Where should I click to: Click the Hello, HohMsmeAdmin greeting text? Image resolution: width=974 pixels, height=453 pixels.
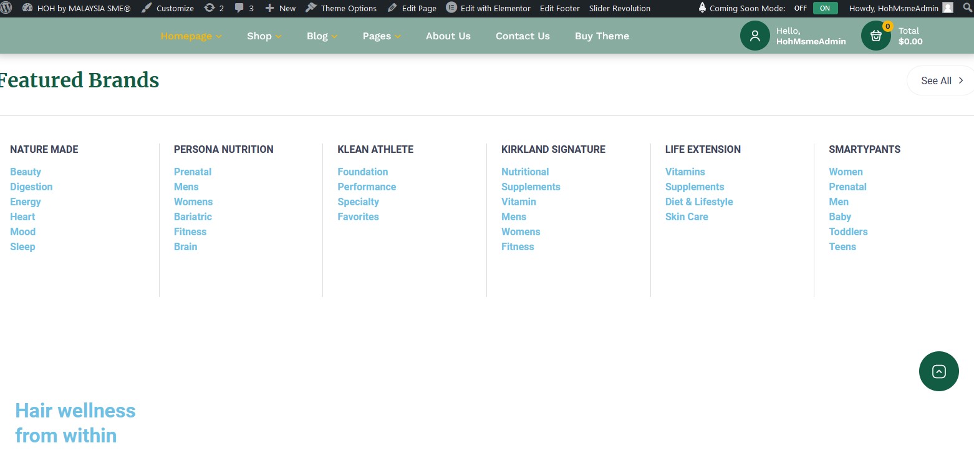811,36
